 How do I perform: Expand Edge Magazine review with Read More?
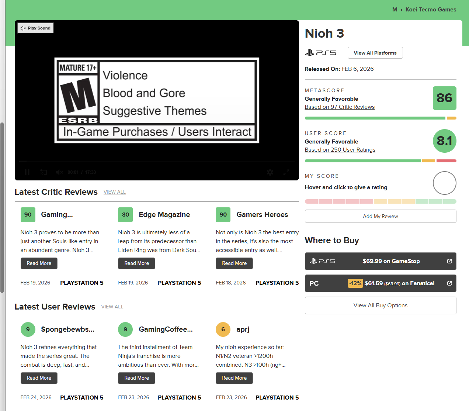pyautogui.click(x=136, y=263)
